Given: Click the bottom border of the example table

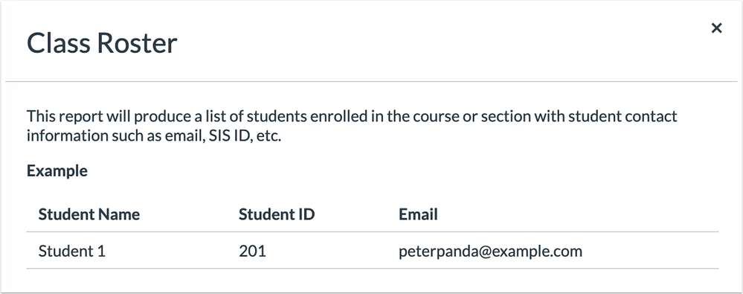Looking at the screenshot, I should [373, 269].
